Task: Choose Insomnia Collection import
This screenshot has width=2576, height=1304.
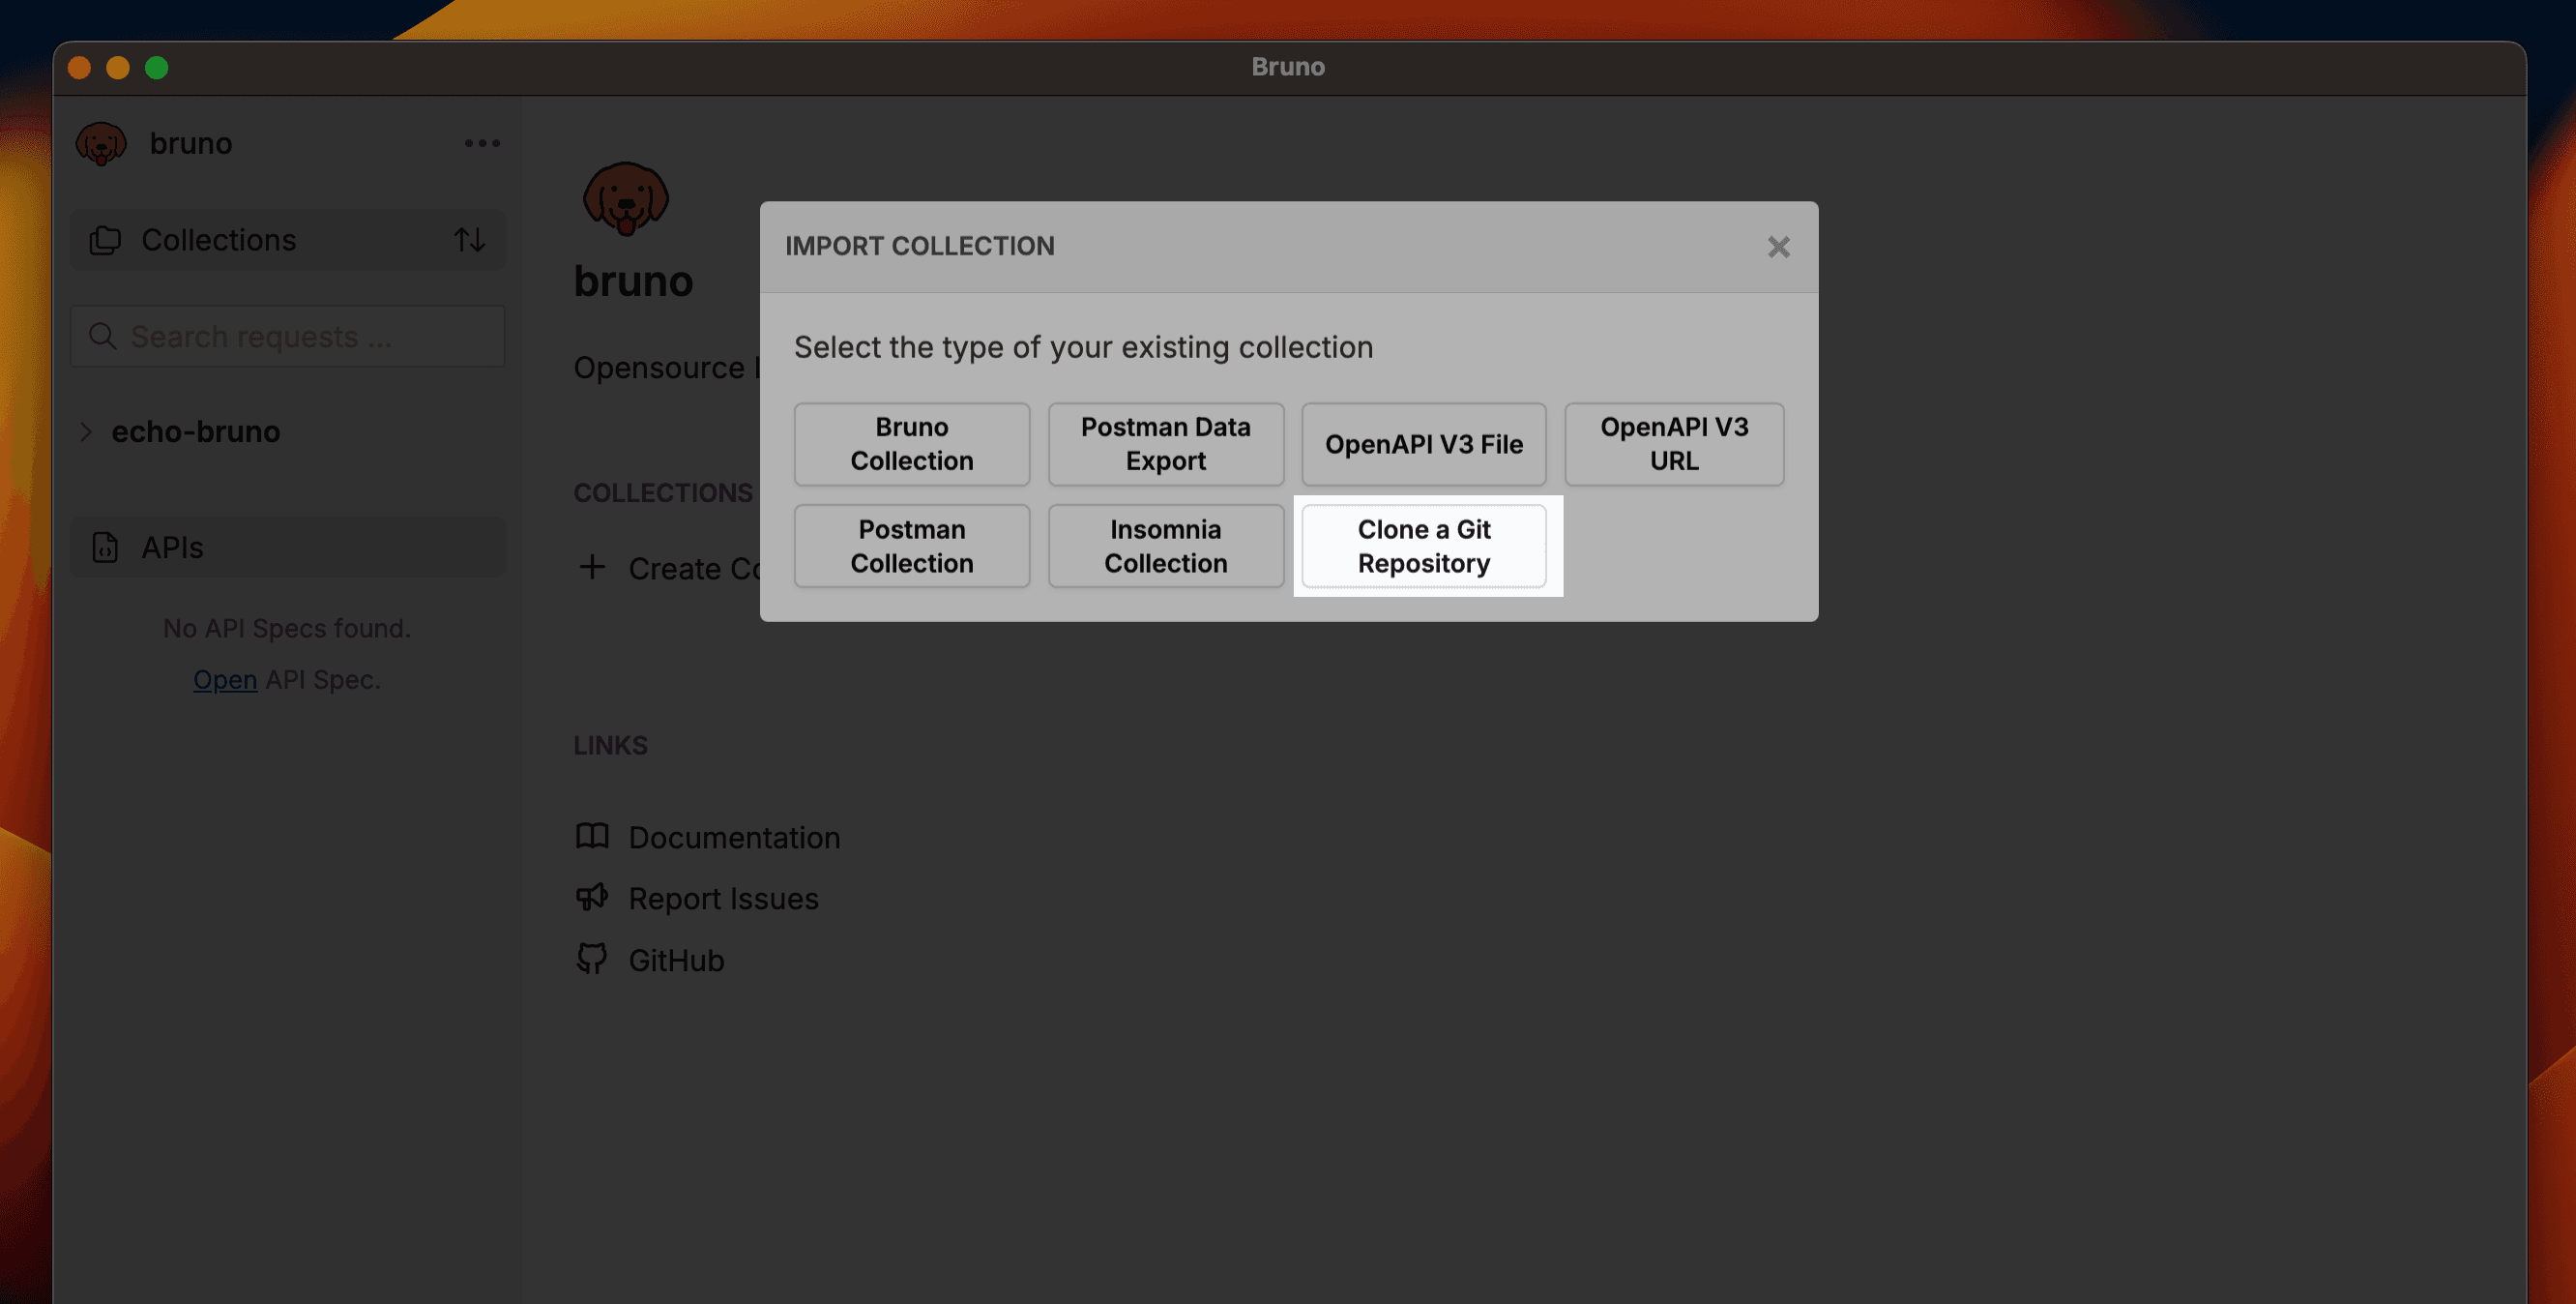Action: (1165, 546)
